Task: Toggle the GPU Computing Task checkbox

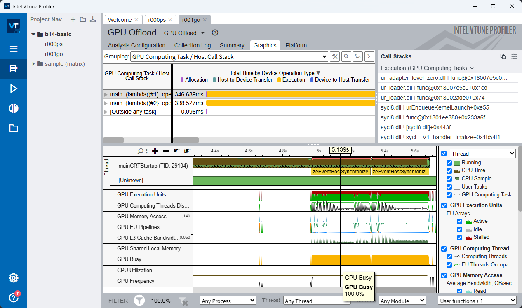Action: [450, 195]
